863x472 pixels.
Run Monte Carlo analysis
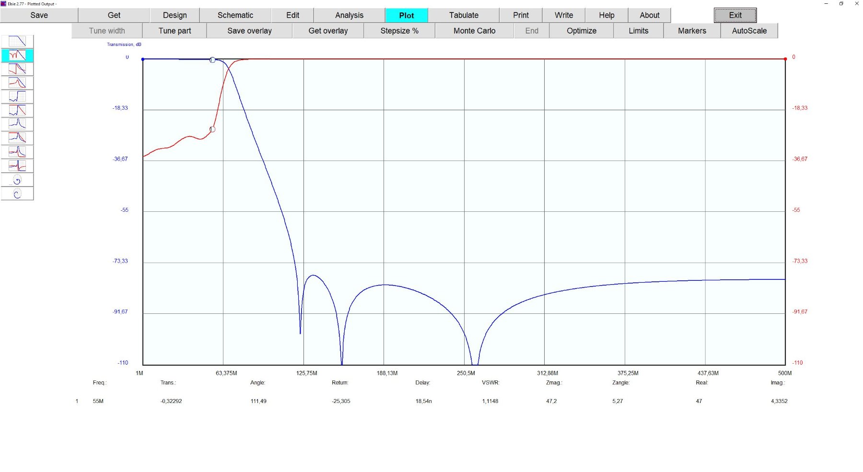click(475, 31)
